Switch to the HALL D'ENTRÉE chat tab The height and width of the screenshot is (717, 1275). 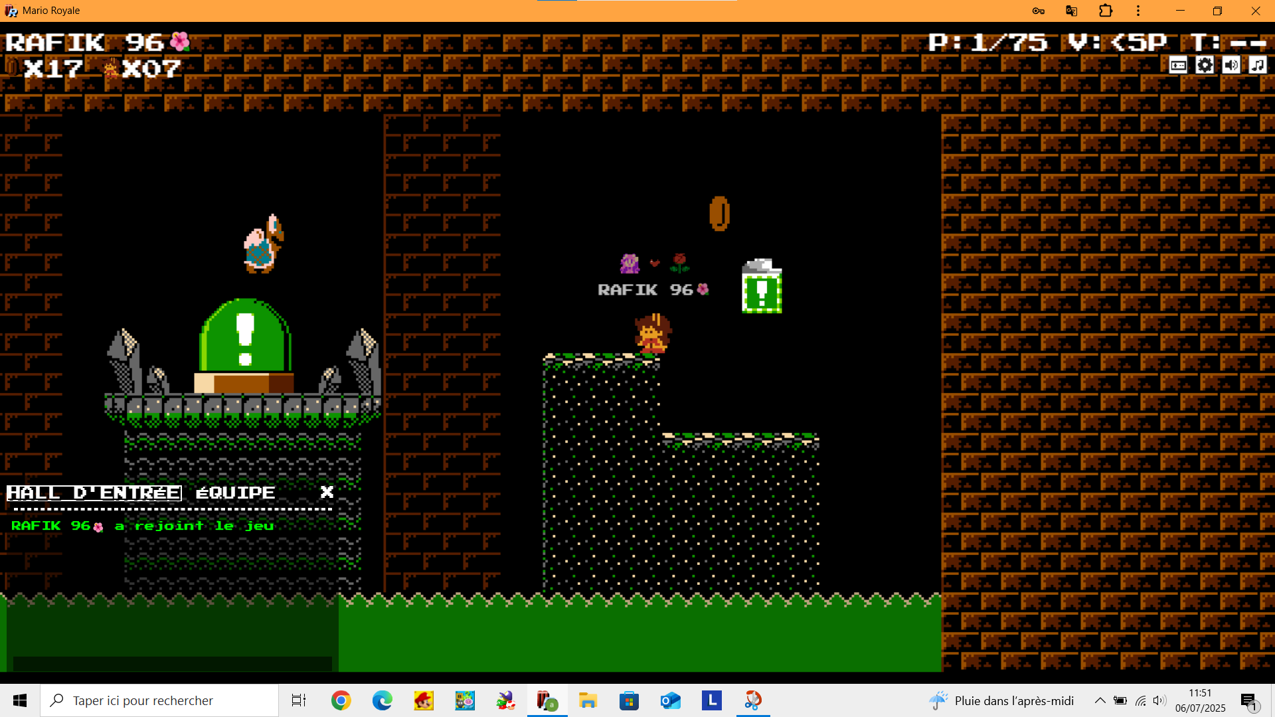94,493
